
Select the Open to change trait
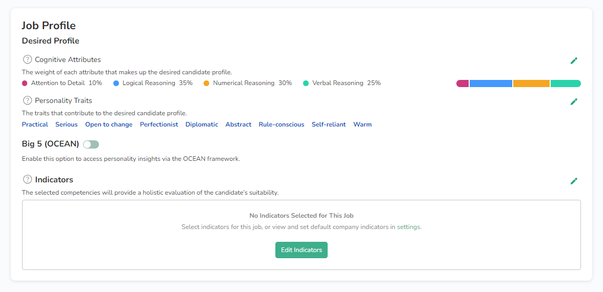(109, 124)
